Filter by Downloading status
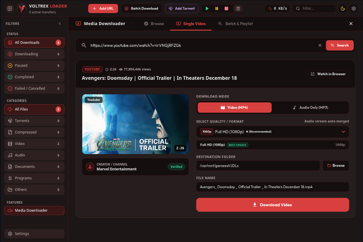This screenshot has height=242, width=363. pos(34,54)
